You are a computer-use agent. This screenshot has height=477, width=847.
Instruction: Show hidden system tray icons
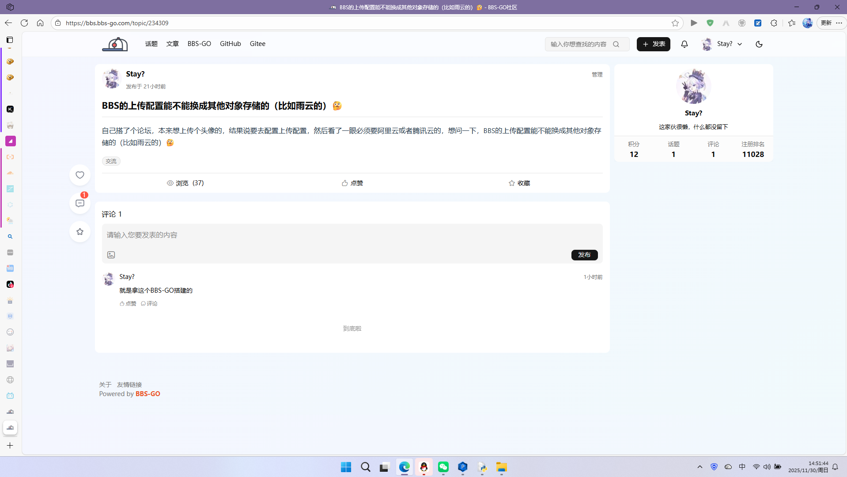point(700,467)
